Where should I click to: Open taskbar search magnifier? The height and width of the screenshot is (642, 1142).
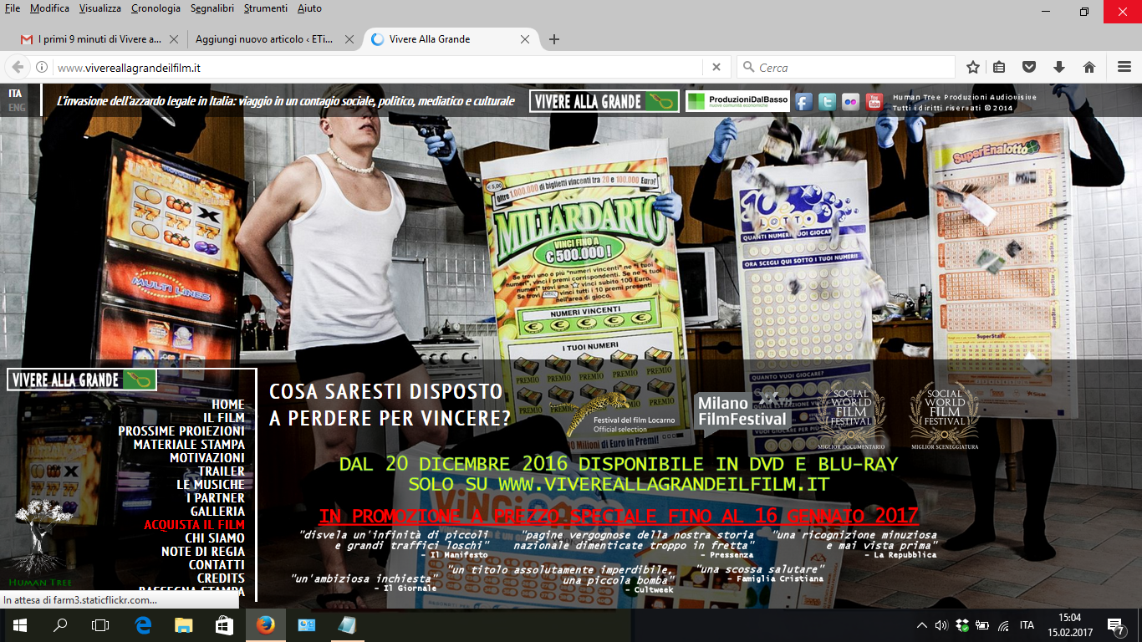click(x=60, y=624)
